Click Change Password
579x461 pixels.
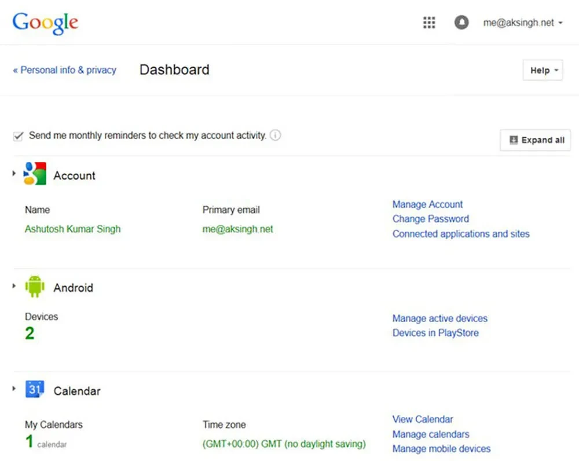tap(430, 219)
